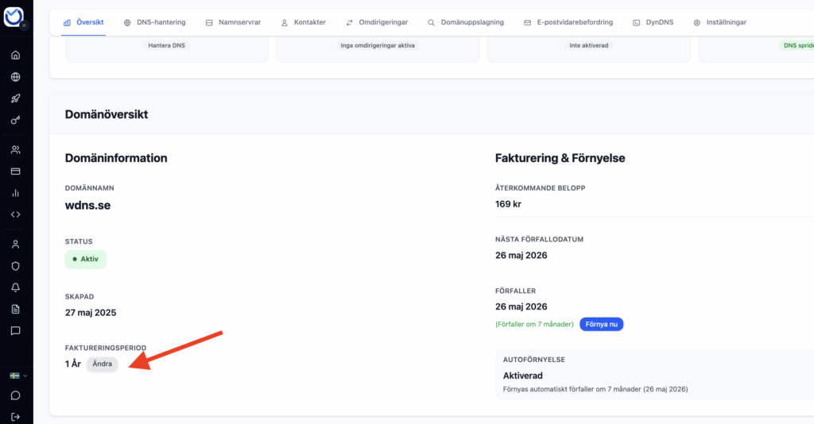Open the Namnservrar tab
The width and height of the screenshot is (814, 424).
point(233,22)
